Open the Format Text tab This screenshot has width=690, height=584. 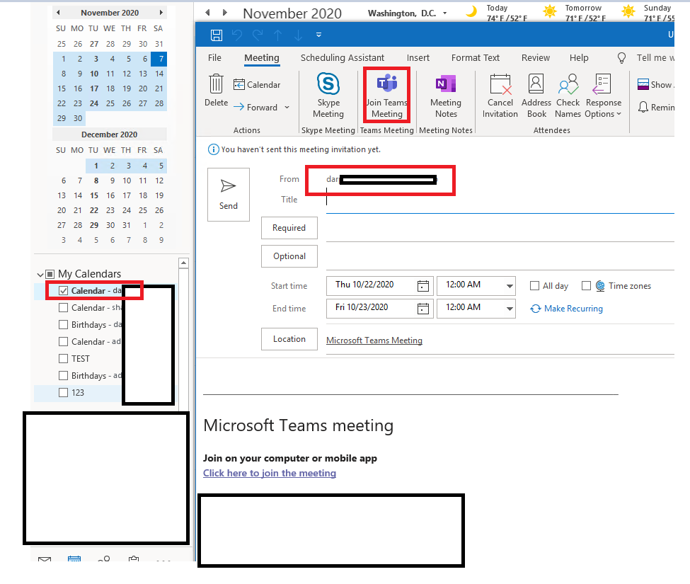pos(476,57)
